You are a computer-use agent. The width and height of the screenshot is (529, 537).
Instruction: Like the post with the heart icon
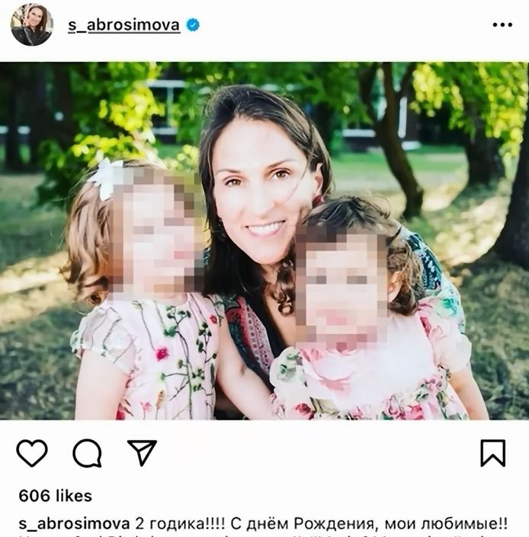tap(32, 453)
